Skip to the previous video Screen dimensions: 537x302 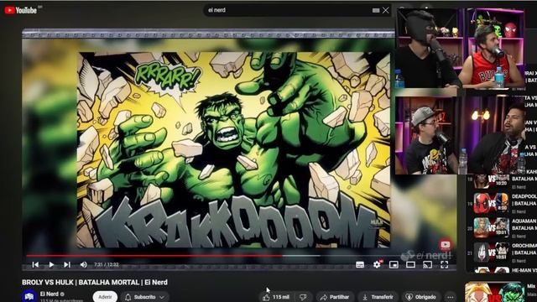click(35, 264)
